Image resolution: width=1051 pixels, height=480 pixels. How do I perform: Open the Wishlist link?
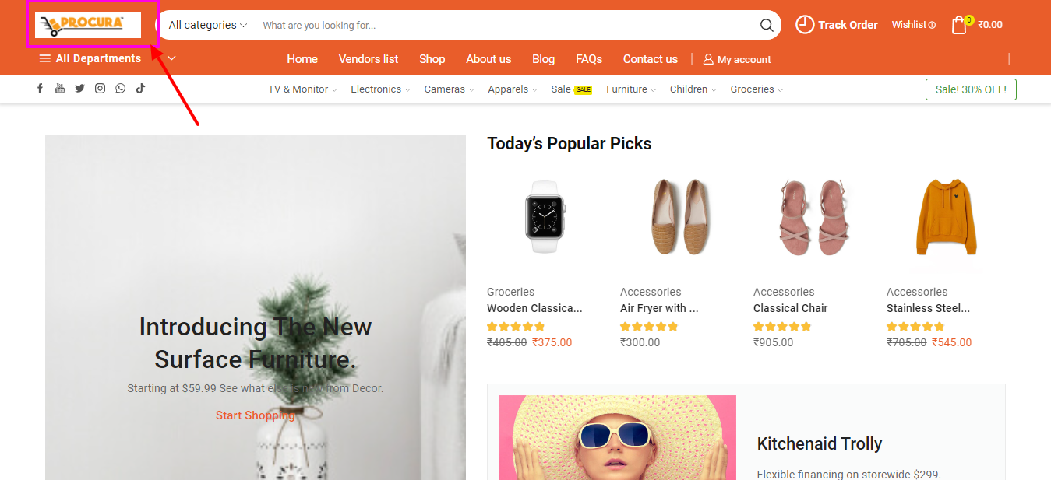tap(909, 25)
